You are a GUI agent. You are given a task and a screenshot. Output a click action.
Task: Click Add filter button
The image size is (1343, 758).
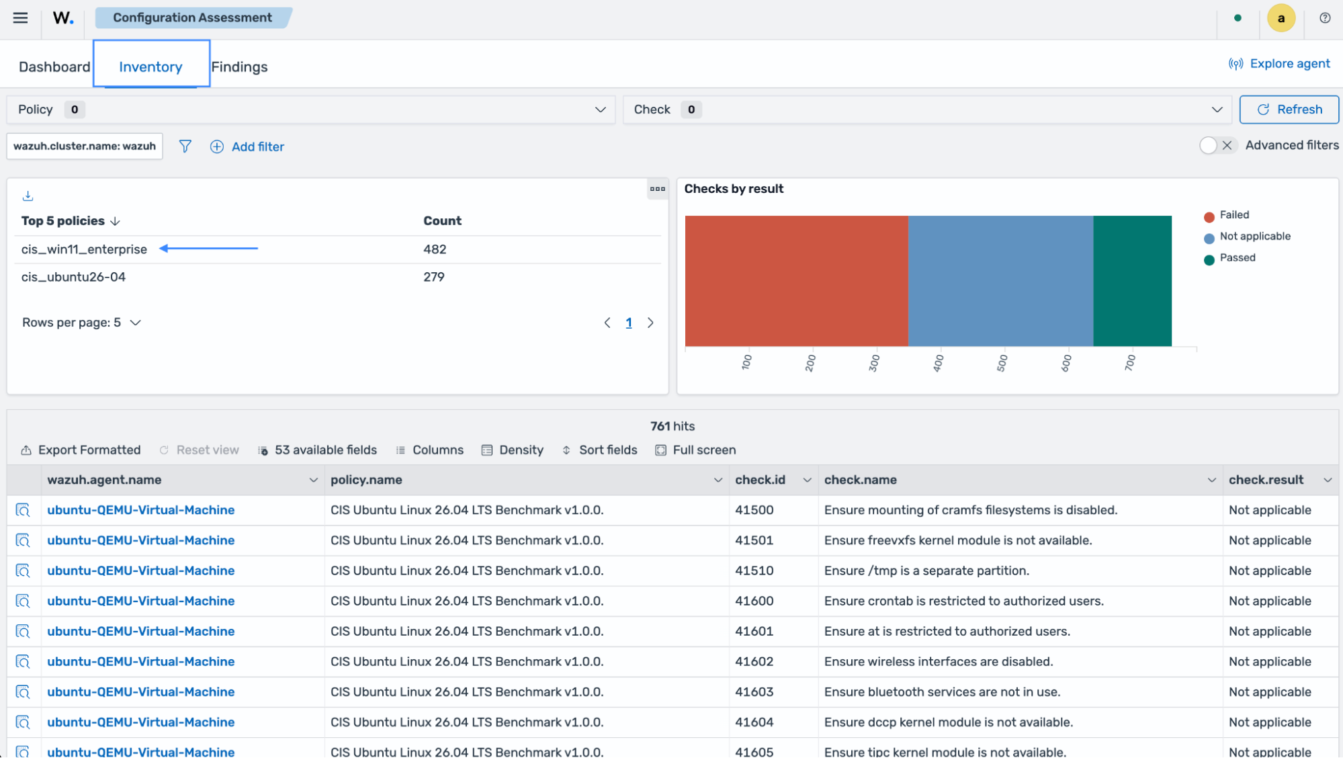pyautogui.click(x=247, y=146)
